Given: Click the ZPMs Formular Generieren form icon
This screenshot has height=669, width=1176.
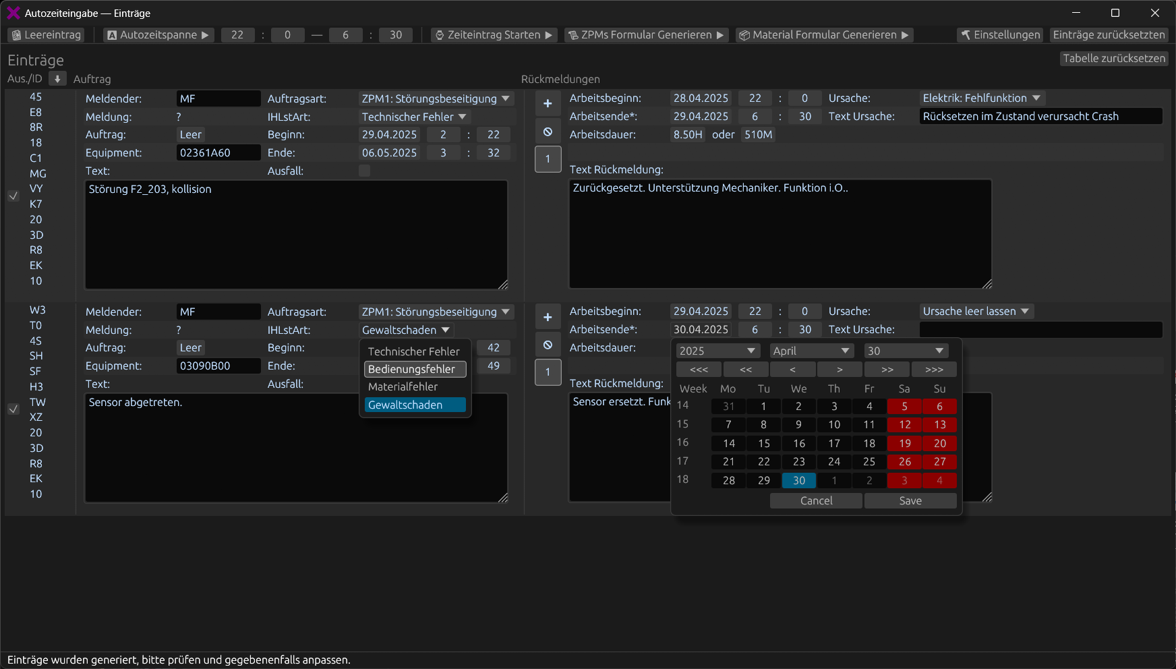Looking at the screenshot, I should click(x=572, y=34).
